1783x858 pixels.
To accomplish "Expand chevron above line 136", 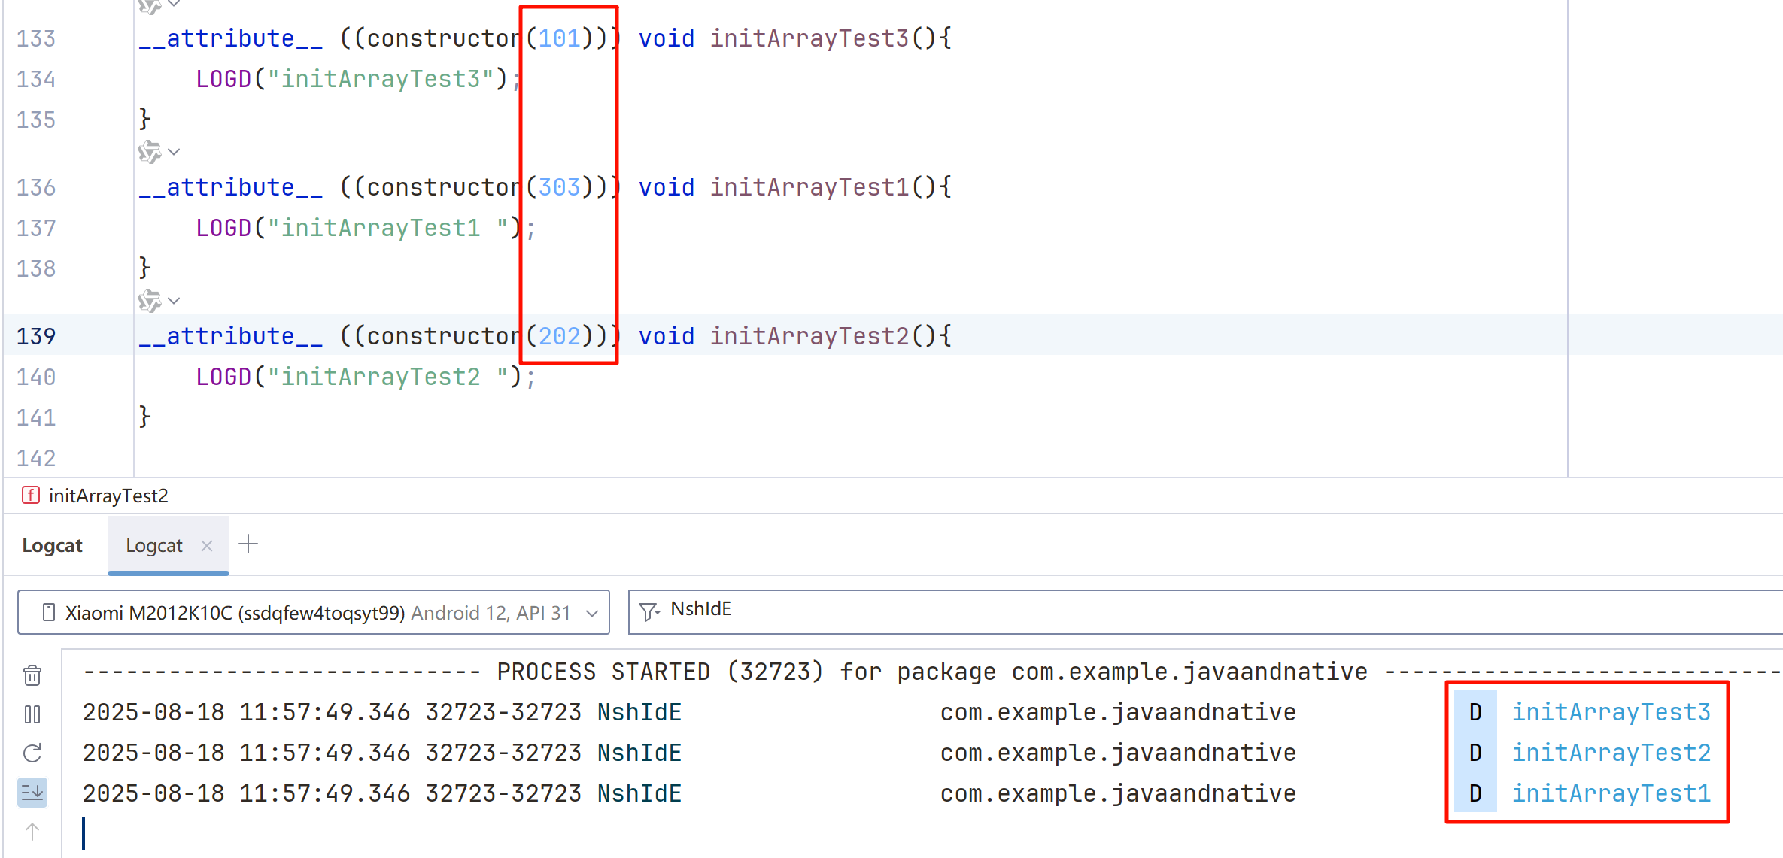I will (x=175, y=152).
